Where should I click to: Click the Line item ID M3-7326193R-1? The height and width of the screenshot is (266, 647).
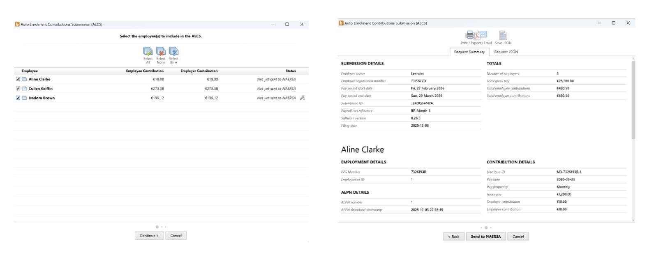click(x=569, y=172)
